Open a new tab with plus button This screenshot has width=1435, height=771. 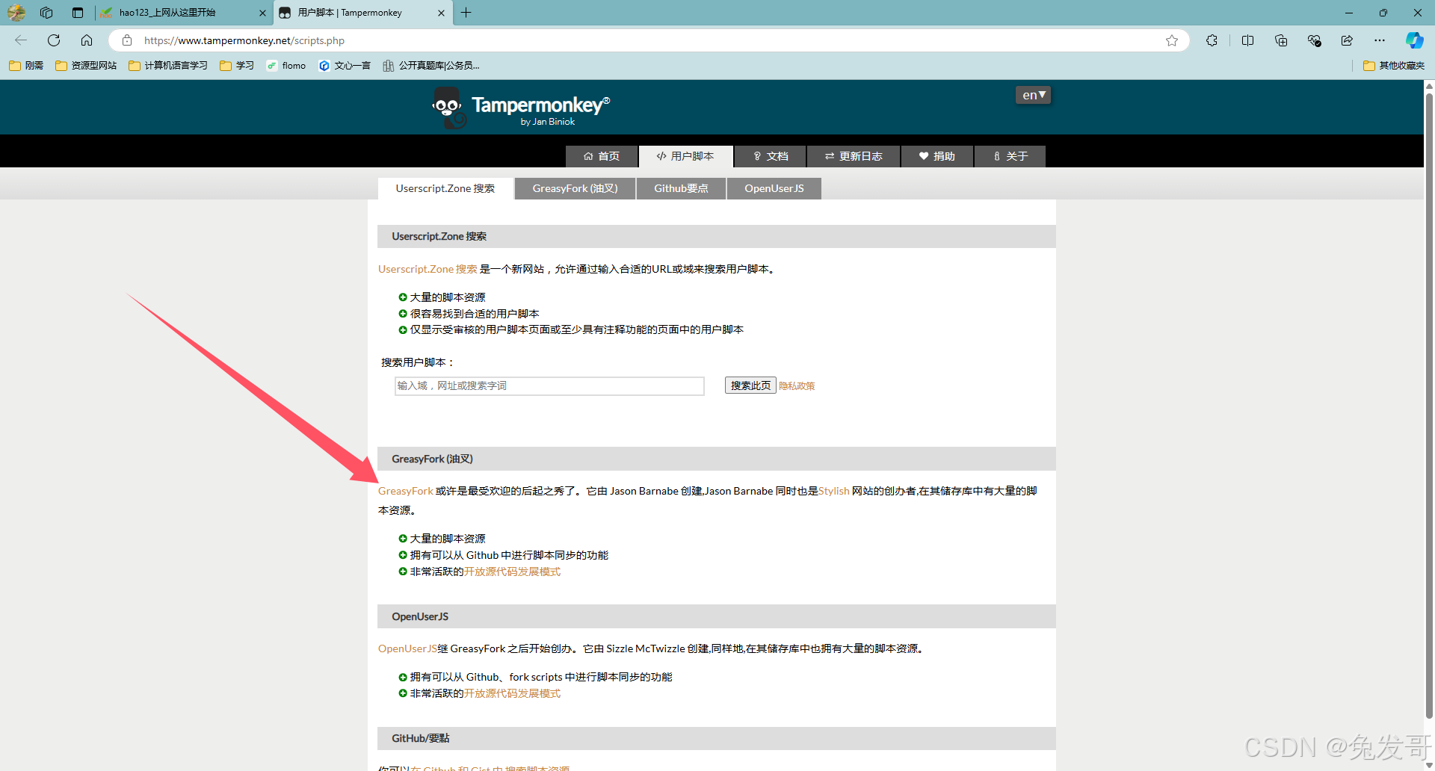(466, 13)
